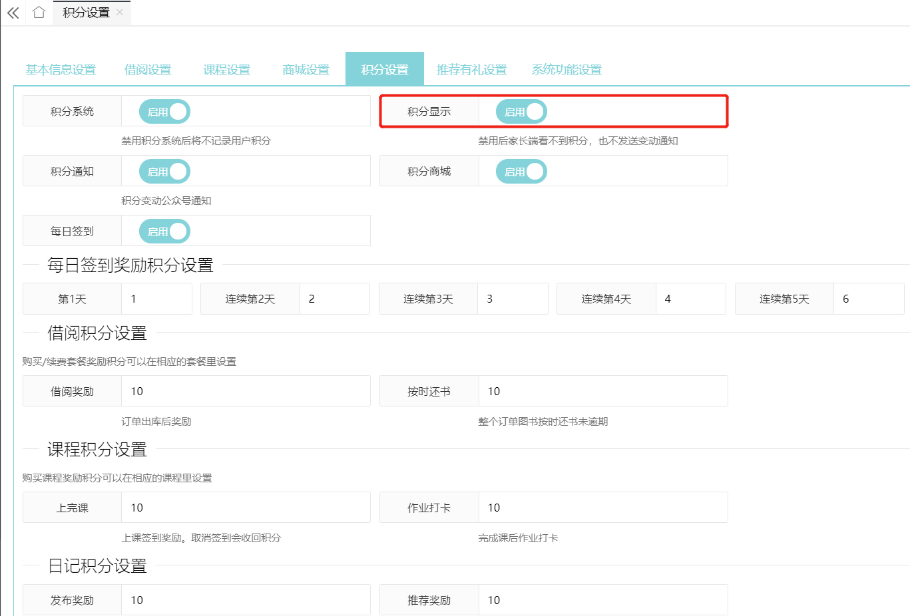Go to home icon tab
Image resolution: width=910 pixels, height=616 pixels.
point(39,12)
